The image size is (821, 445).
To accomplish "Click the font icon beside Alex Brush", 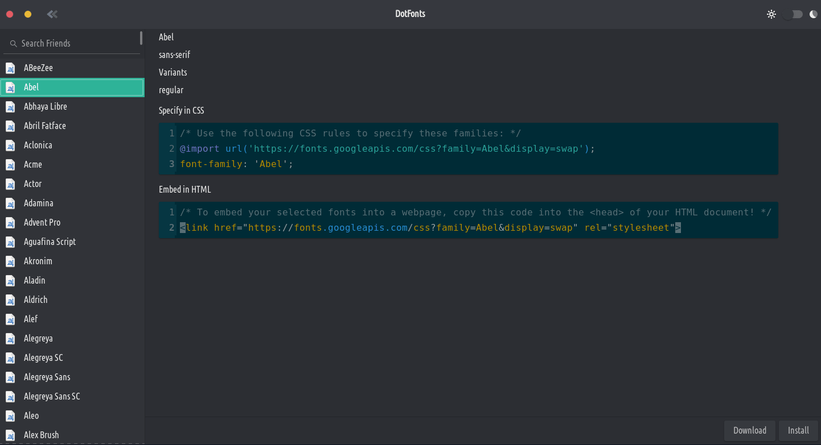I will tap(10, 435).
